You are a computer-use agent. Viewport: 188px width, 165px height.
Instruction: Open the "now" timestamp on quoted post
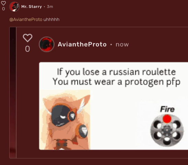coord(122,44)
